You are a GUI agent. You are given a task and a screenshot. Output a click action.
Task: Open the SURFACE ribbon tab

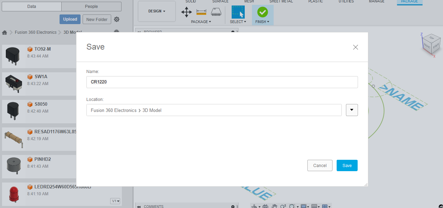tap(220, 1)
